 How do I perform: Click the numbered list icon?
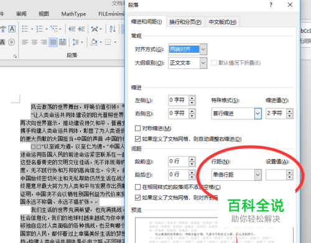tap(39, 29)
